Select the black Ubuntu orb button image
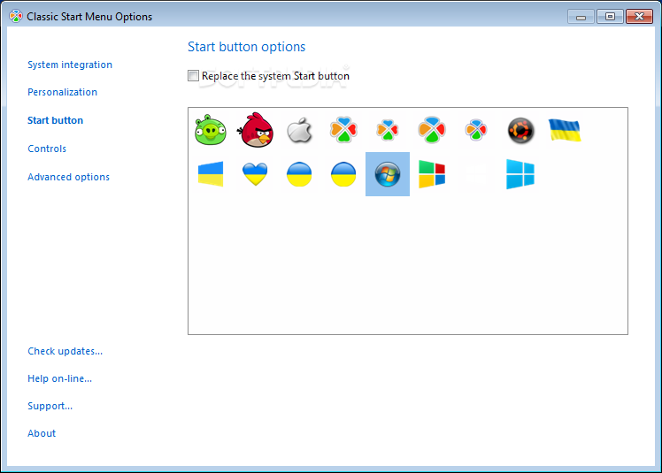This screenshot has width=662, height=473. [521, 130]
